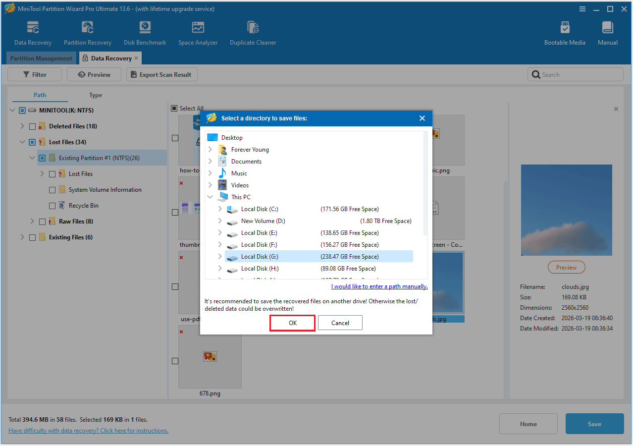
Task: Switch to the Partition Management tab
Action: tap(41, 58)
